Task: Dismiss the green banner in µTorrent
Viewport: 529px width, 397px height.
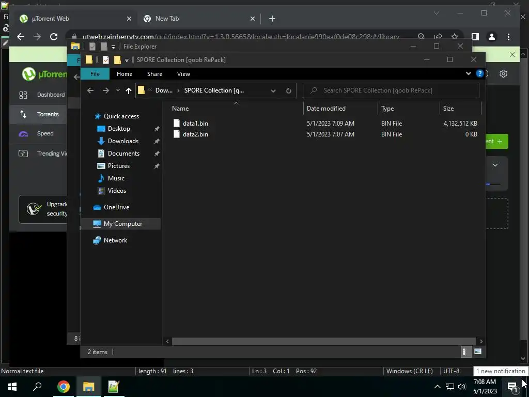Action: pyautogui.click(x=512, y=54)
